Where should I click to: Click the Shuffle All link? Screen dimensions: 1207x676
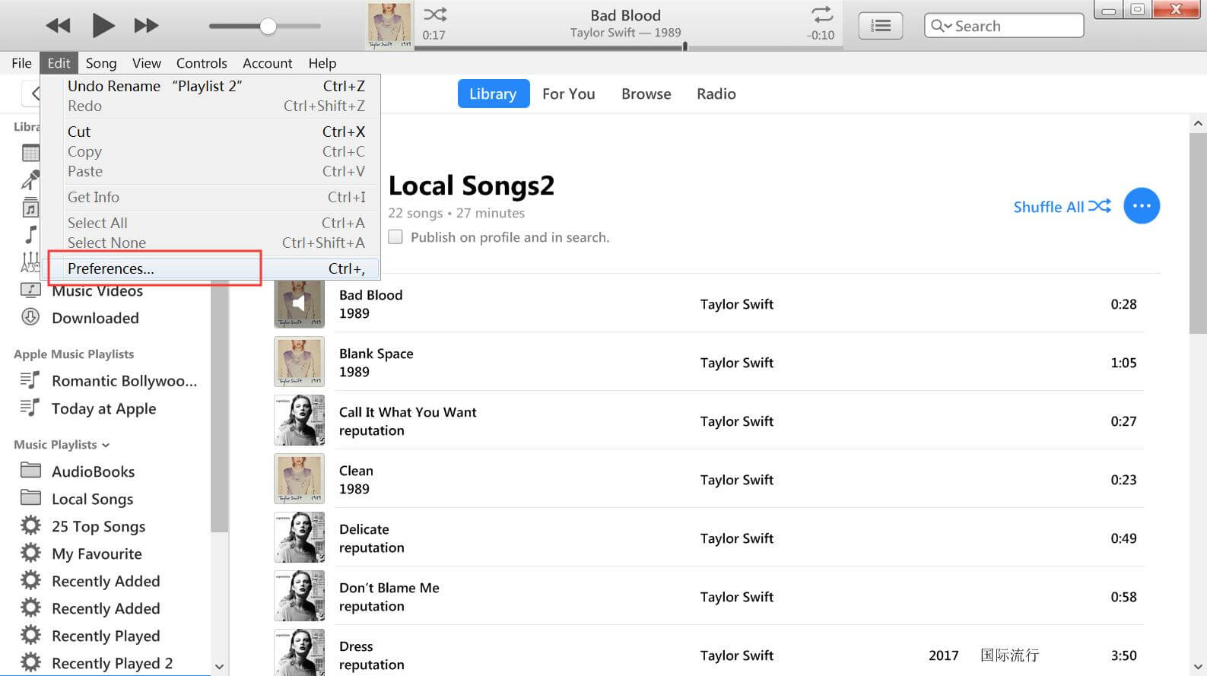point(1062,207)
